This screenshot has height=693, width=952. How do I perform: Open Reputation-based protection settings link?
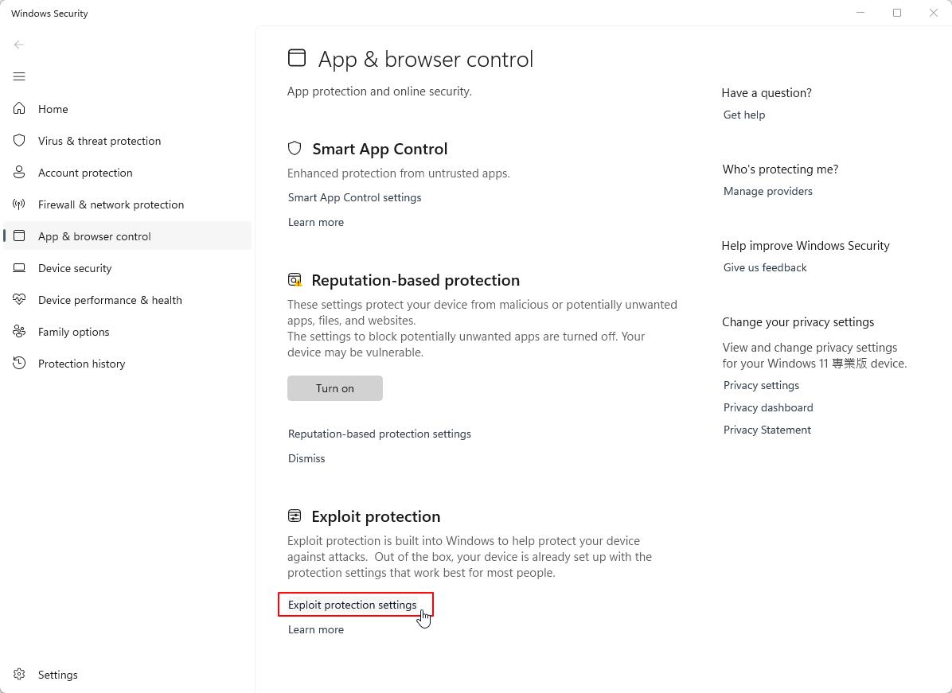coord(379,434)
